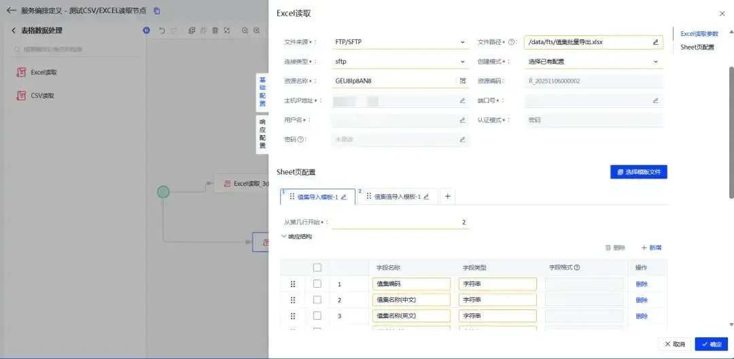Click the help icon next to 文件路径
The image size is (734, 359).
(511, 42)
